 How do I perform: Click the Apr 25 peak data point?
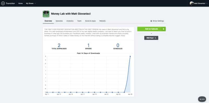(x=130, y=56)
